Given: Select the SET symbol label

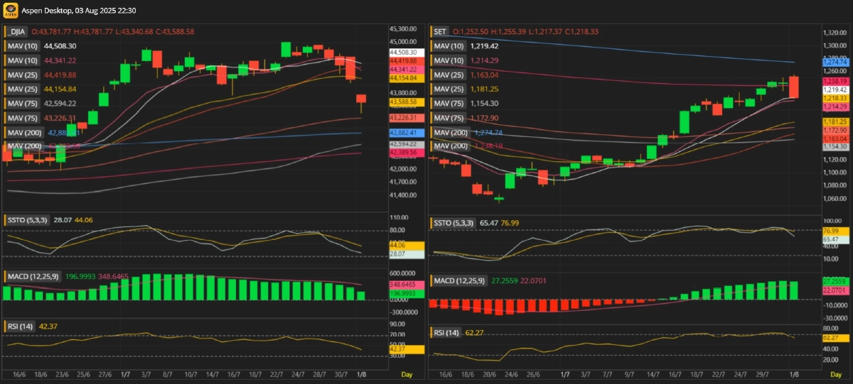Looking at the screenshot, I should click(x=440, y=32).
